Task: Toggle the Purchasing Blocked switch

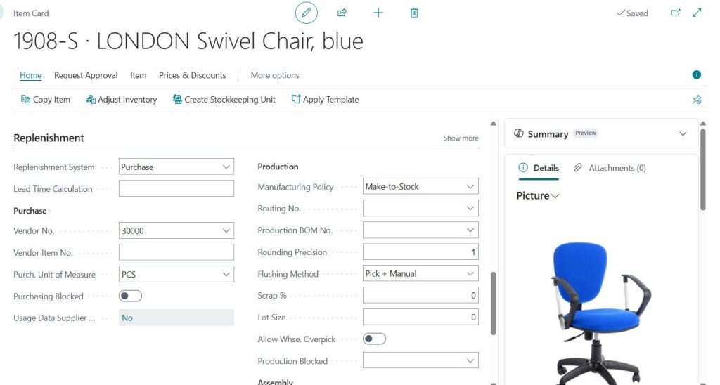Action: [x=130, y=296]
